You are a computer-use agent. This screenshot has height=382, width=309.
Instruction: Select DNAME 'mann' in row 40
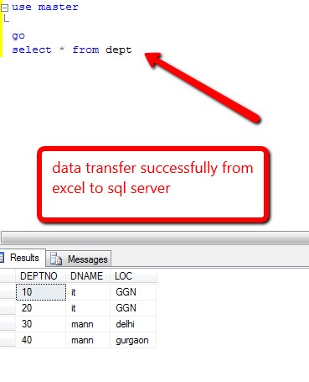pos(88,340)
